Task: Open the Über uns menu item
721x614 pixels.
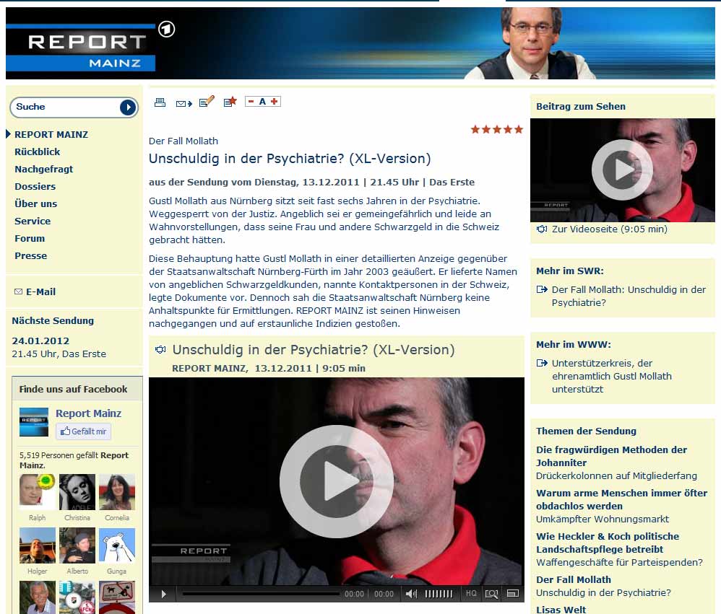Action: 36,203
